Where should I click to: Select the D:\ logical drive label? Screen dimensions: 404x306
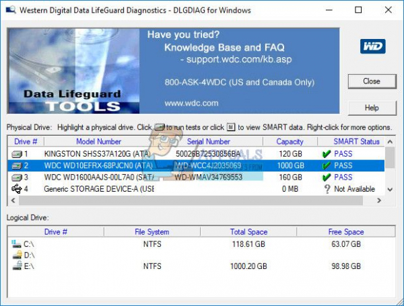pyautogui.click(x=30, y=255)
